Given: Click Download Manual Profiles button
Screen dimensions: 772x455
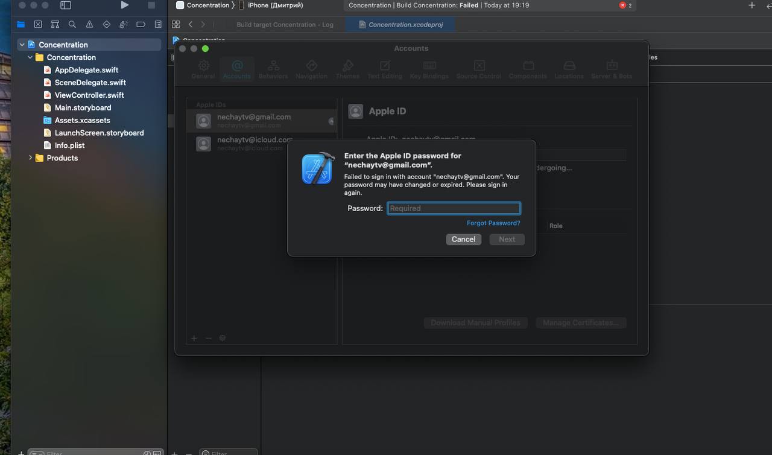Looking at the screenshot, I should tap(476, 323).
